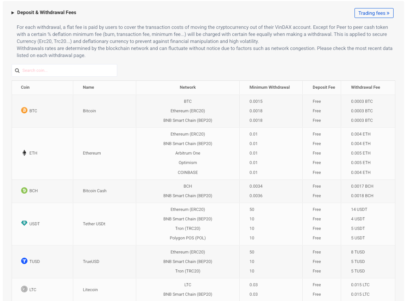Click the LTC network entry
408x301 pixels.
188,285
